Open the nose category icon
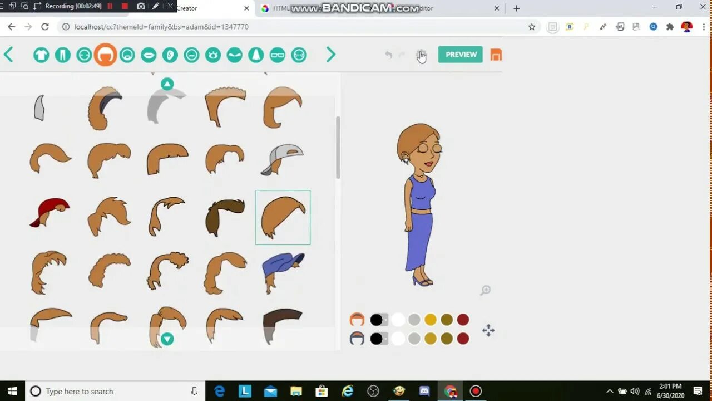This screenshot has height=401, width=712. pos(256,55)
